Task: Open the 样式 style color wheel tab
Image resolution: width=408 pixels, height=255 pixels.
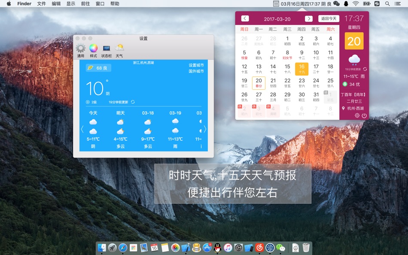Action: (93, 51)
